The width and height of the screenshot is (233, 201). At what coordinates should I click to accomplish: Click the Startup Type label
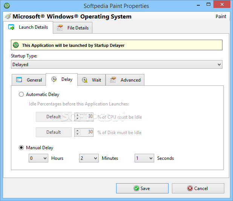[24, 56]
